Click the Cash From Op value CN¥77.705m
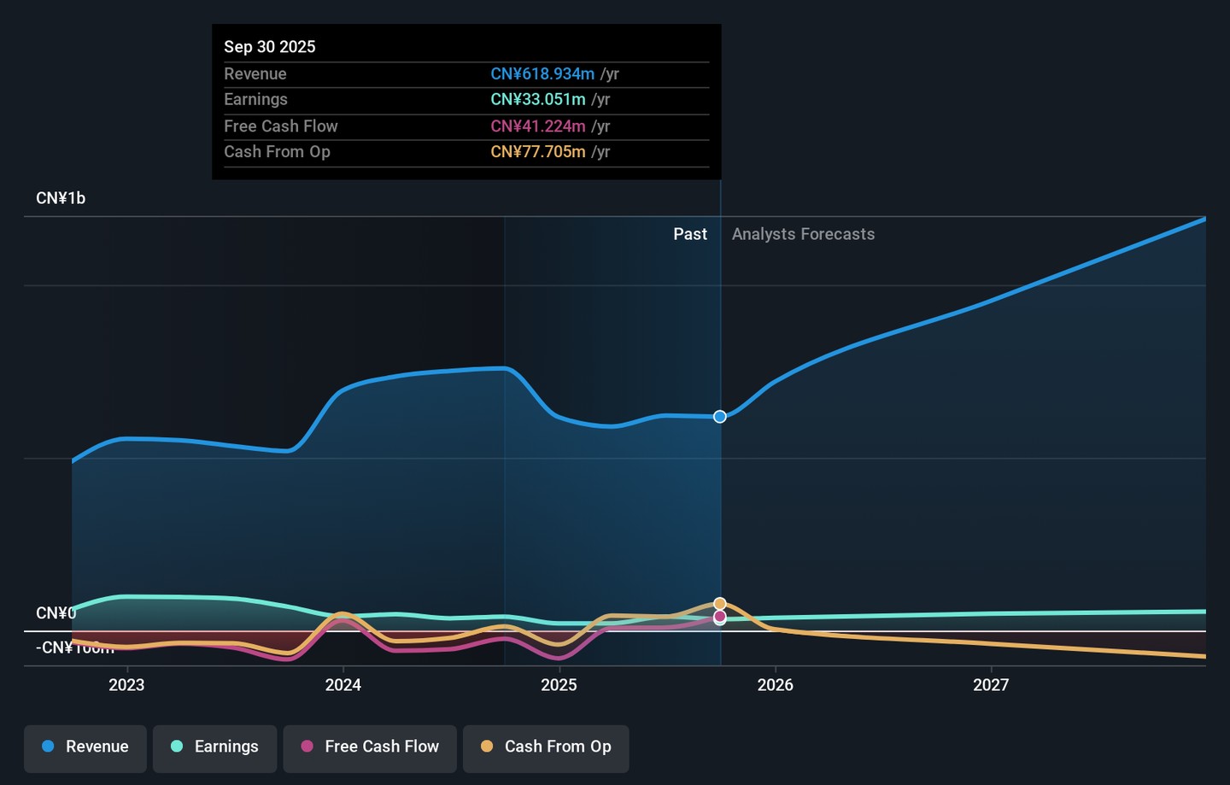 tap(538, 152)
